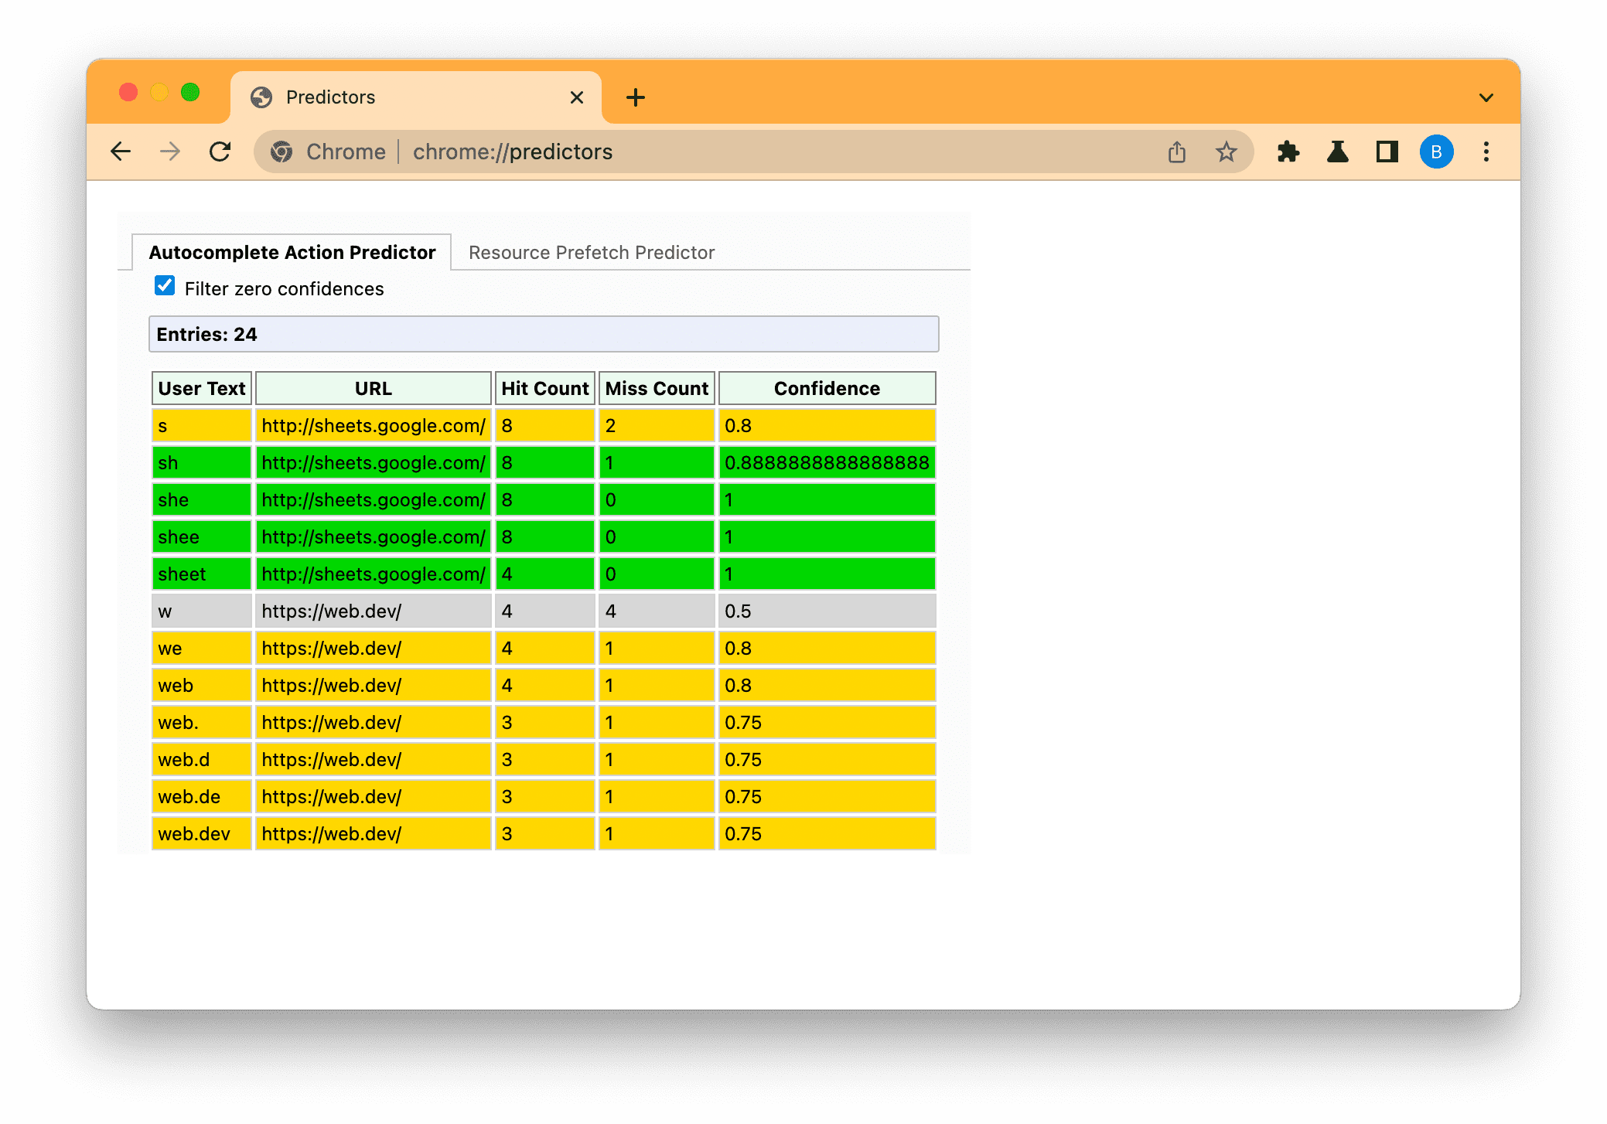
Task: Click the back navigation arrow icon
Action: [x=120, y=152]
